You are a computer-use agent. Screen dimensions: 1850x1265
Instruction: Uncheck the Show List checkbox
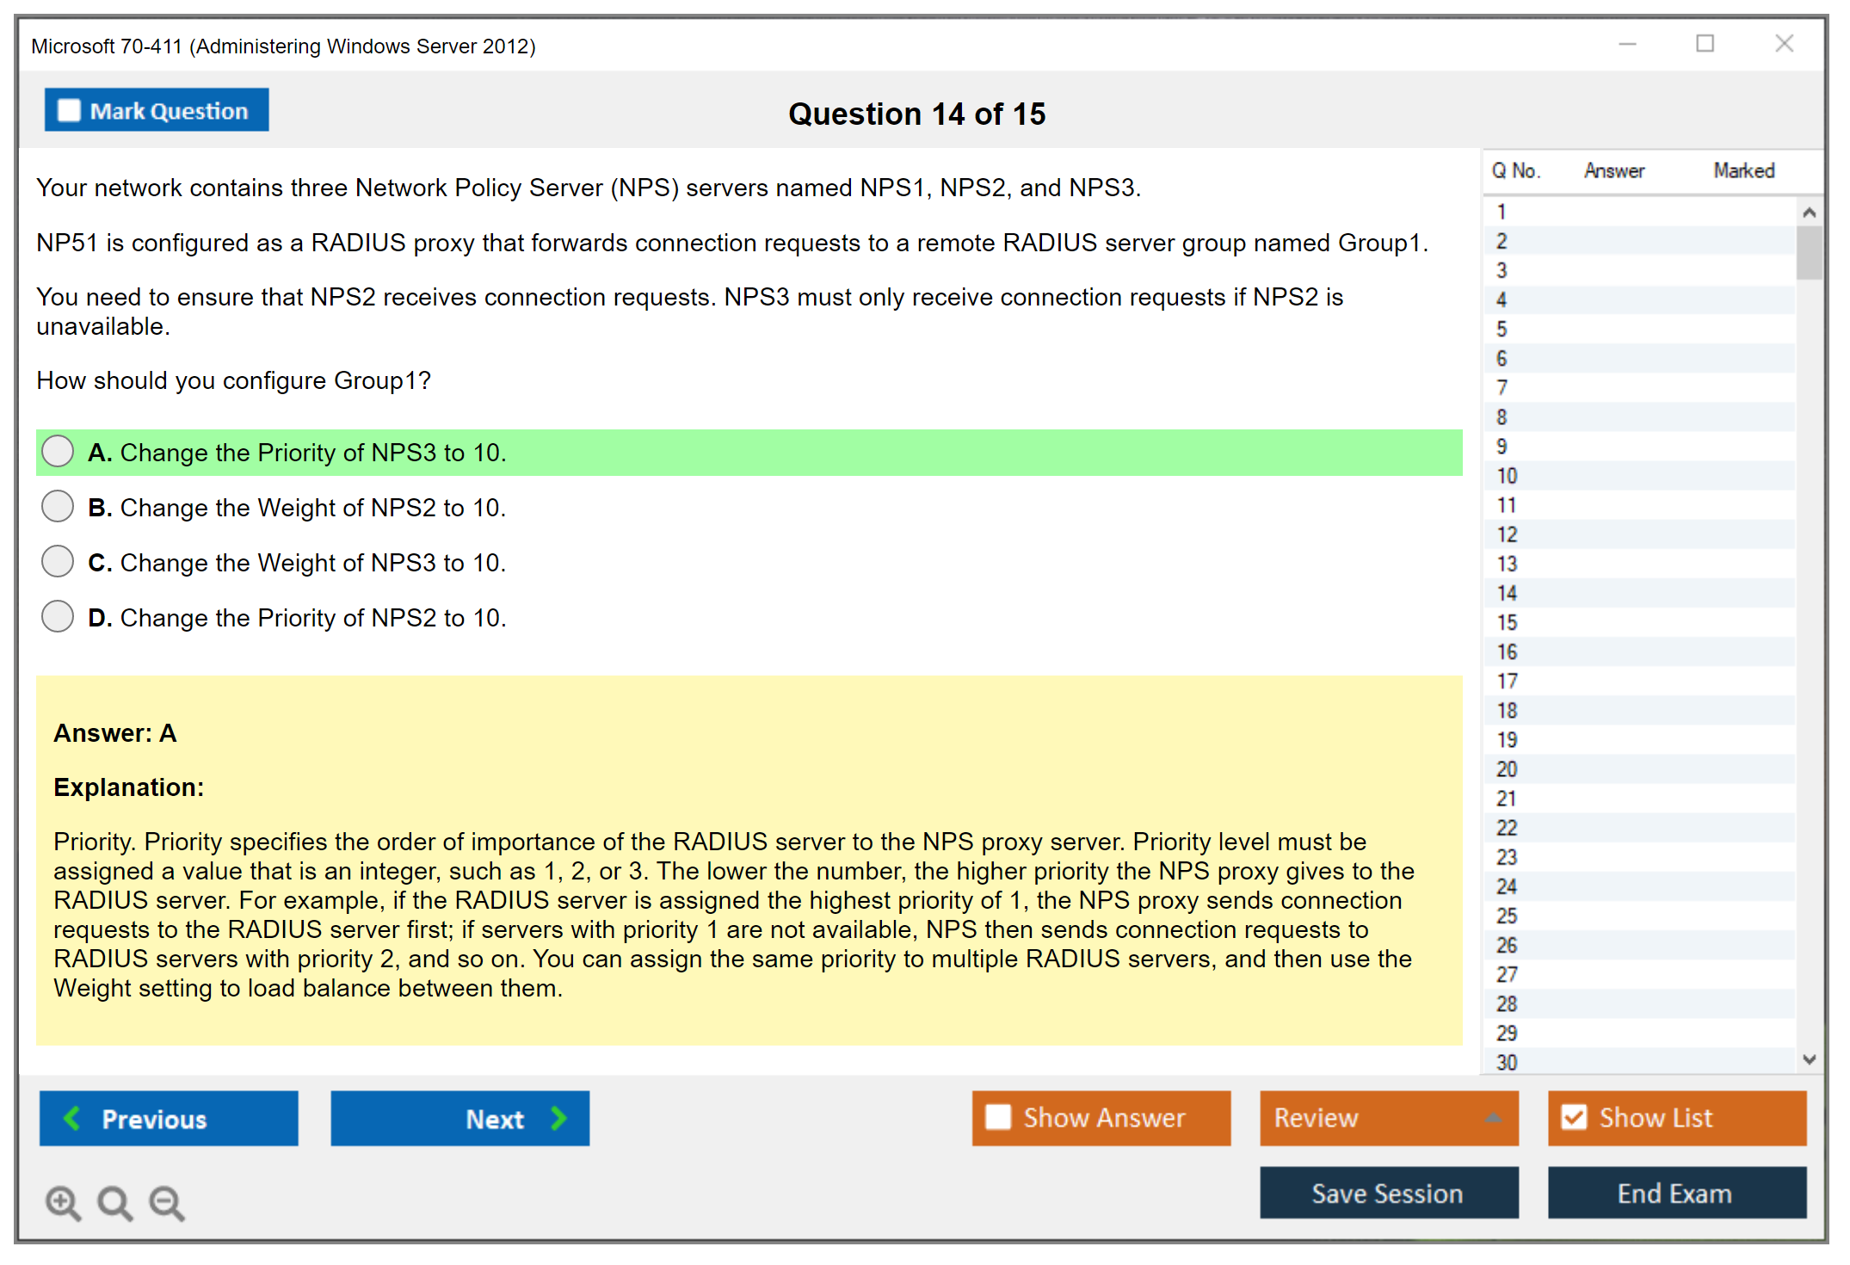(1574, 1117)
